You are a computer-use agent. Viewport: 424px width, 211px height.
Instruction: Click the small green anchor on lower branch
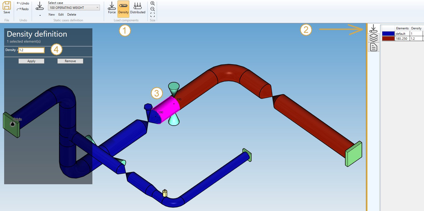coord(247,155)
